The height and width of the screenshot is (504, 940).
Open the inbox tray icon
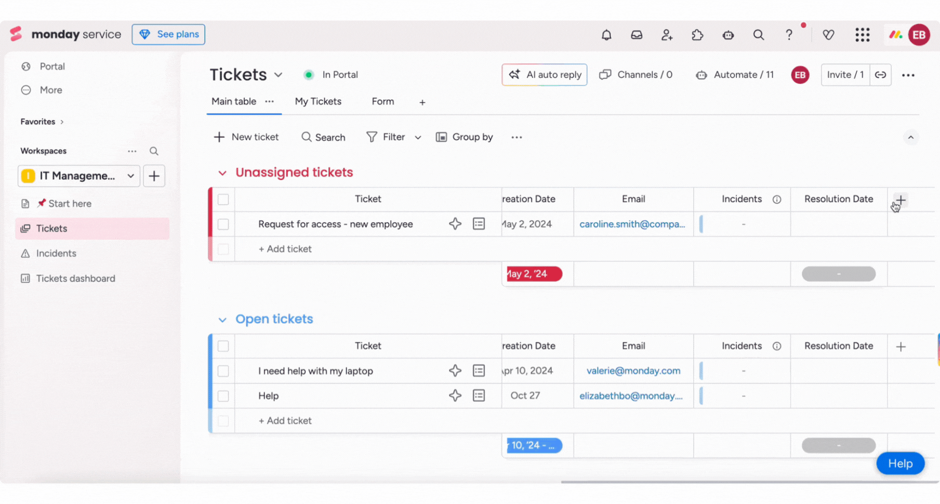coord(637,35)
